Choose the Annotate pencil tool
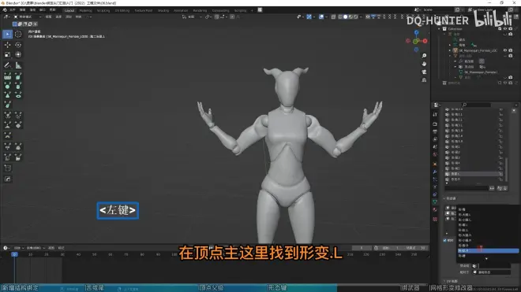This screenshot has height=292, width=521. click(7, 65)
